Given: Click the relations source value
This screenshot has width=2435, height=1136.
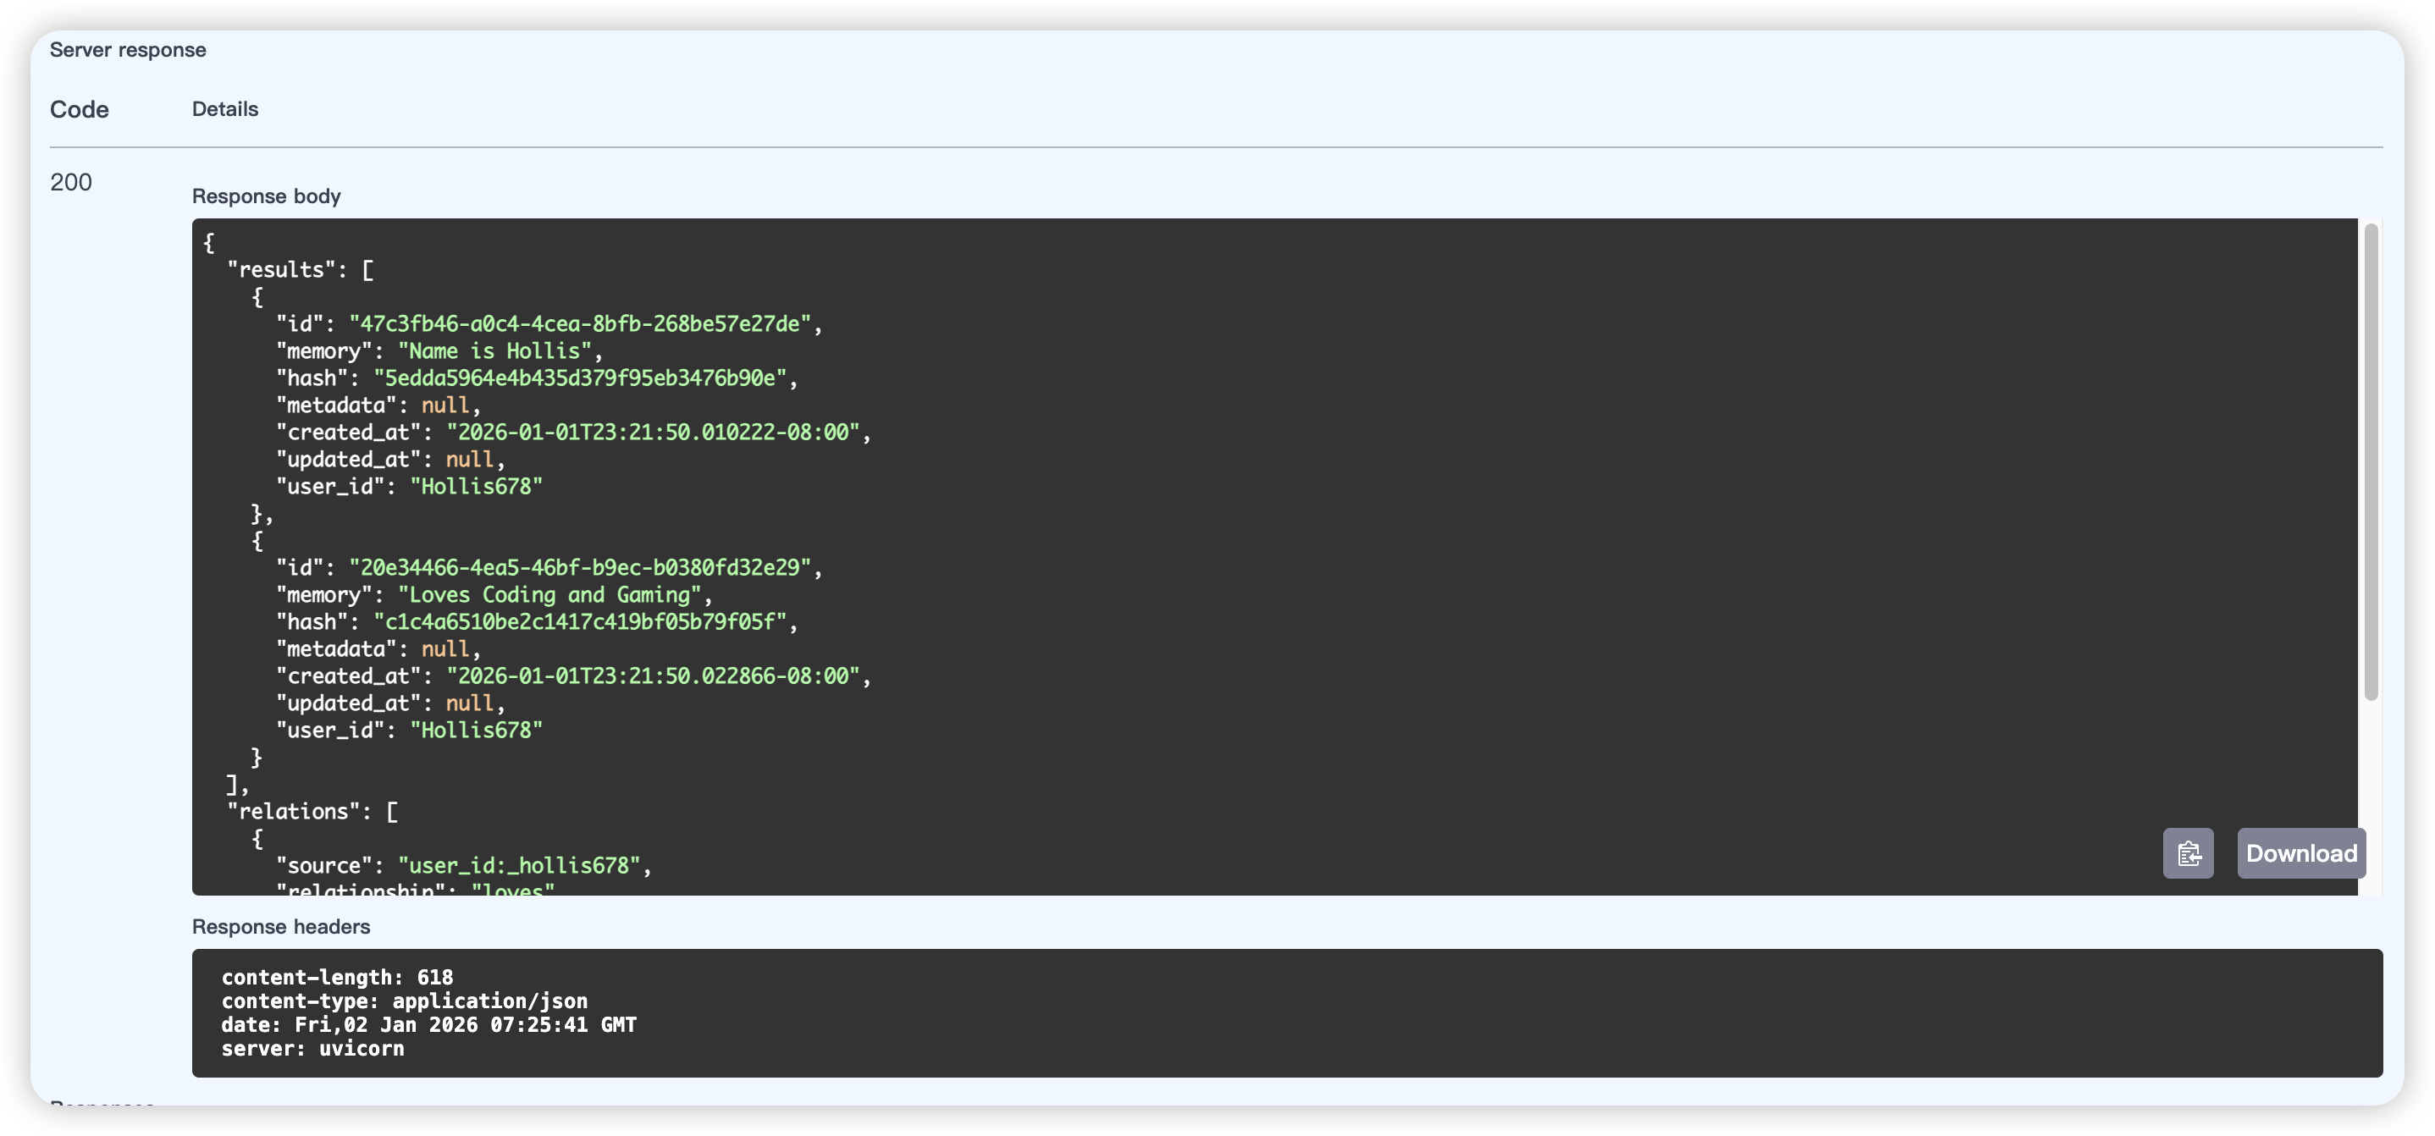Looking at the screenshot, I should click(519, 866).
